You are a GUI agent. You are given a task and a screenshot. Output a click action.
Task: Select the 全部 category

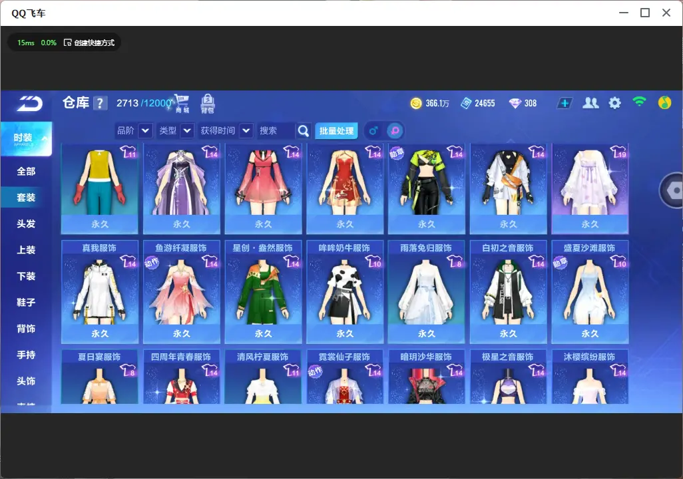(26, 172)
